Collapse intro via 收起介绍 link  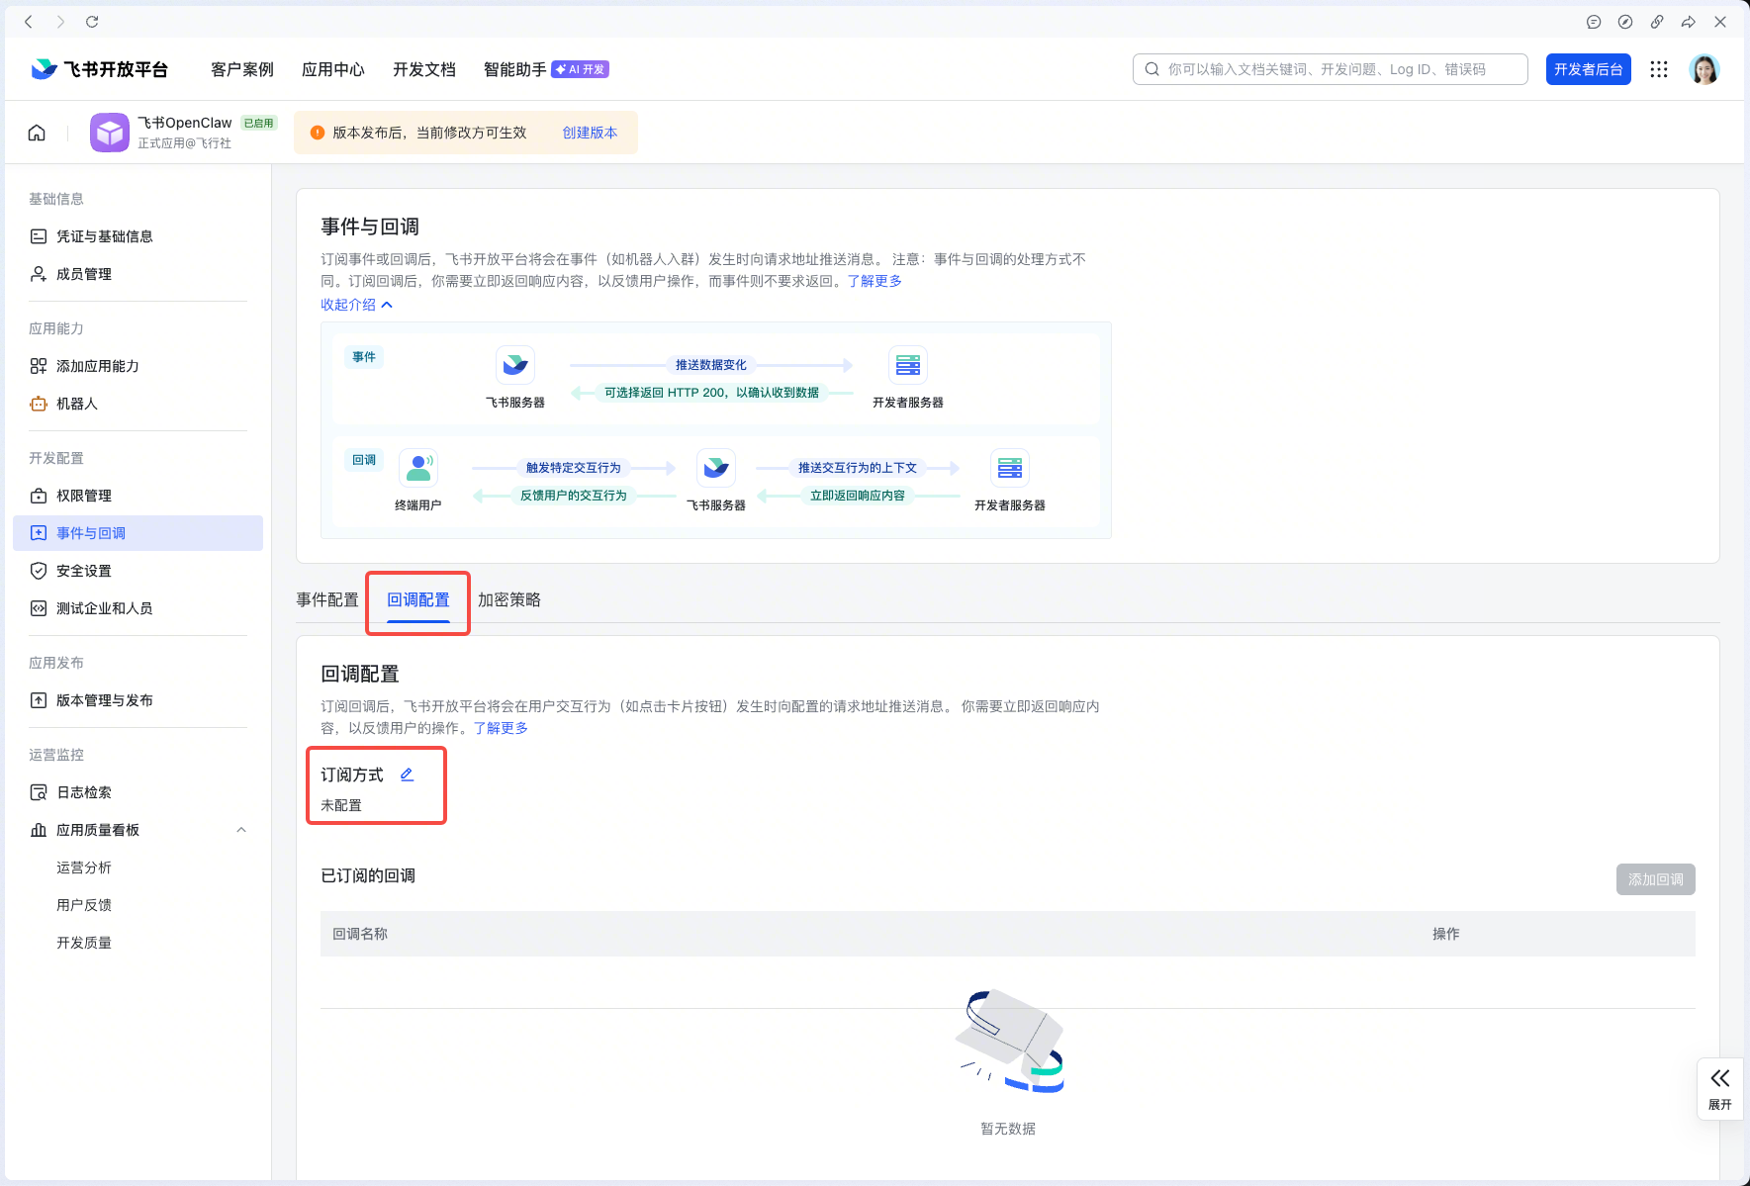[x=356, y=305]
